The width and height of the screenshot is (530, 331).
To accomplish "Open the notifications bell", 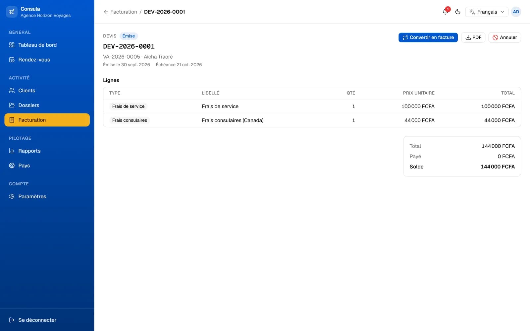I will point(445,12).
